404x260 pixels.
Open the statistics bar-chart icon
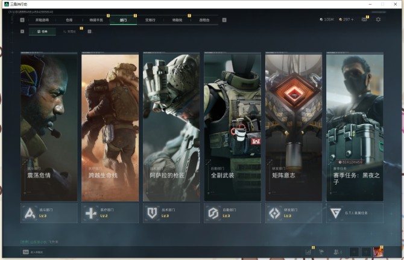[308, 252]
